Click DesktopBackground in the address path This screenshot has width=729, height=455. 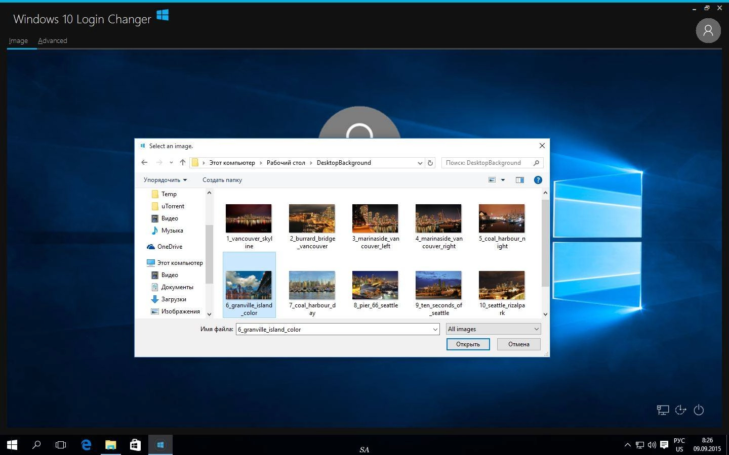pos(344,163)
